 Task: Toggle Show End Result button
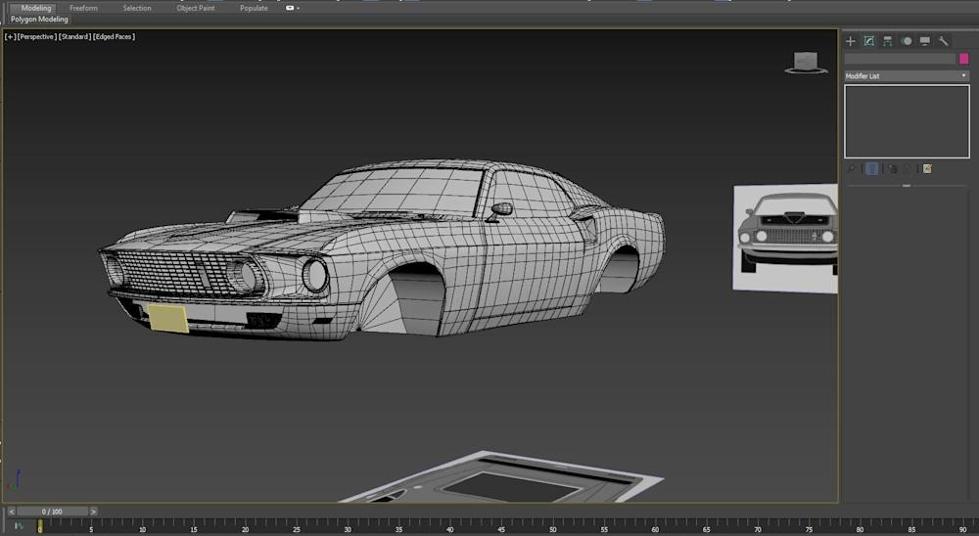(871, 168)
